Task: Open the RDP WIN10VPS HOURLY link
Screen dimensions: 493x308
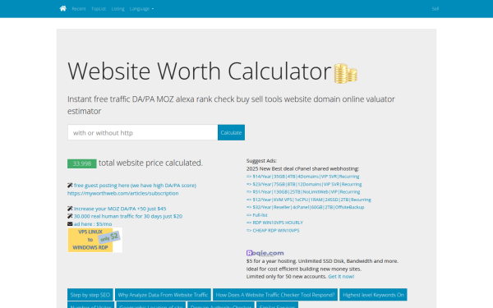Action: pos(274,223)
